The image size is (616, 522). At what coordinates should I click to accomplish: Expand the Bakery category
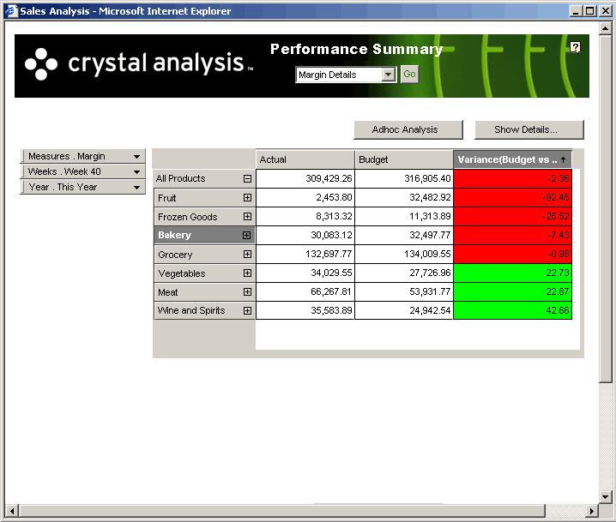(246, 235)
